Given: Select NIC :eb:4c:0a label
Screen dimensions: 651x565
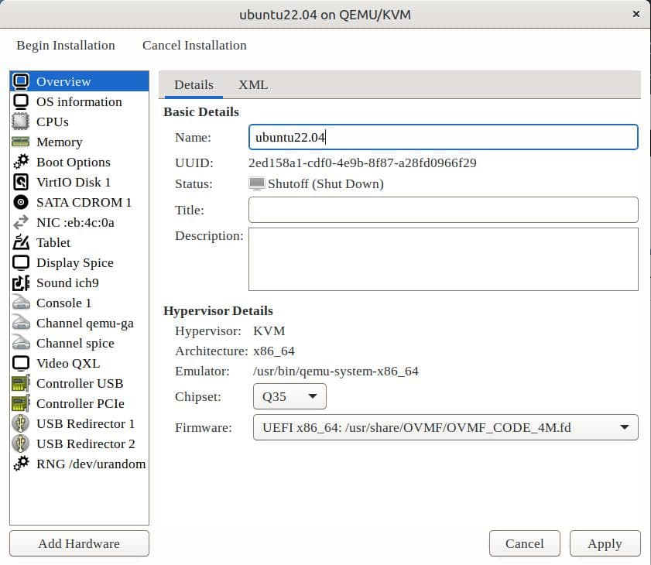Looking at the screenshot, I should click(75, 222).
